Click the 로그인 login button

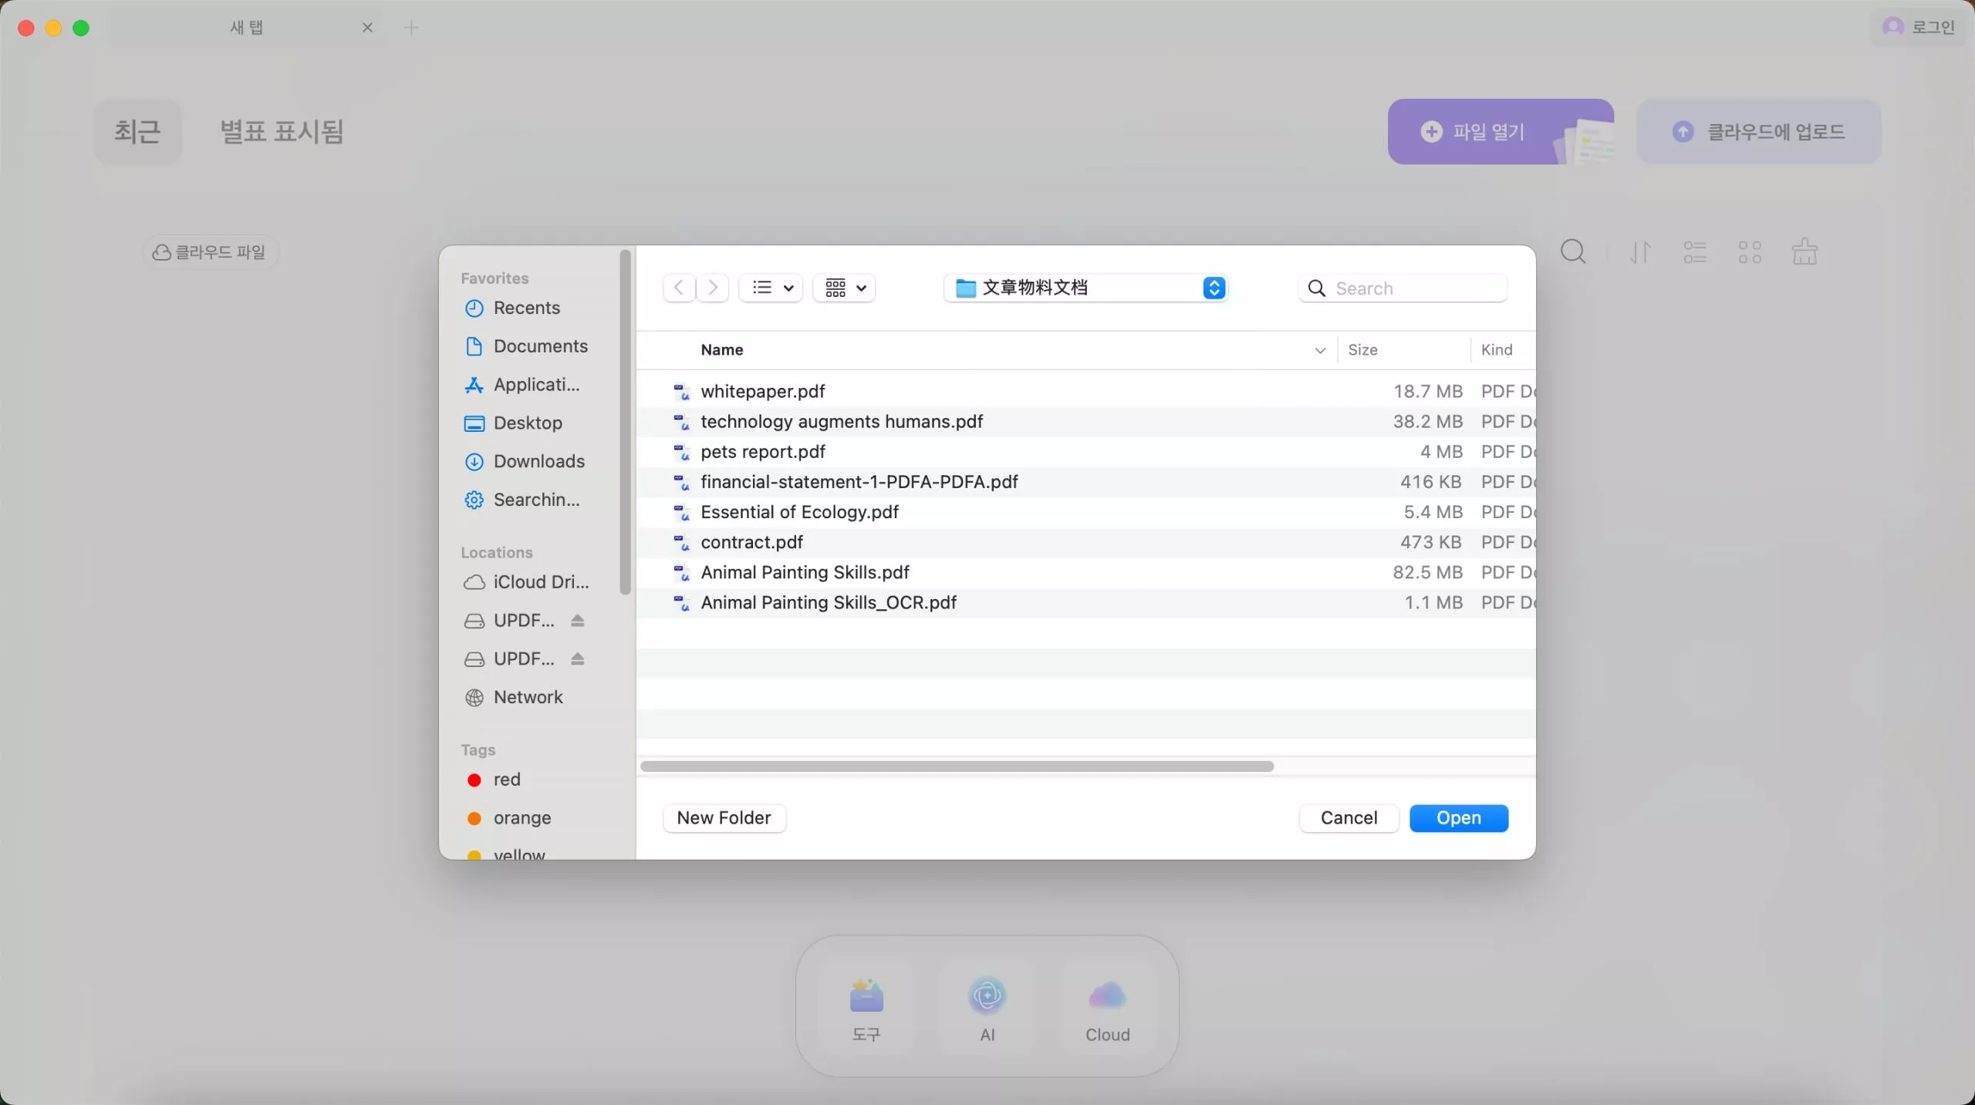coord(1919,27)
